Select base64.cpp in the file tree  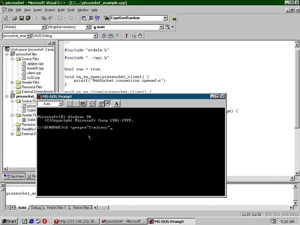point(35,68)
